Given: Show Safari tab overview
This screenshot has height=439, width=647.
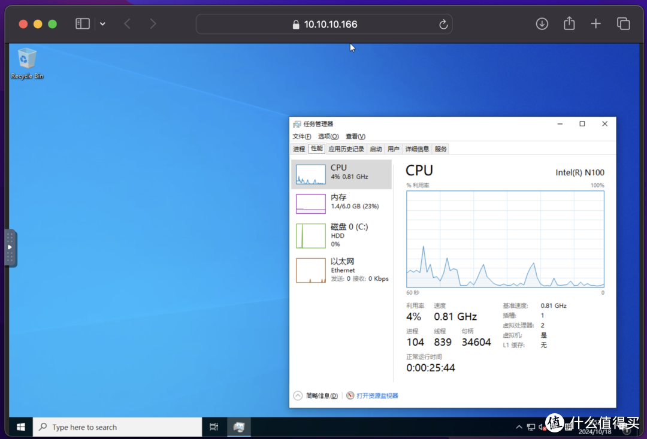Looking at the screenshot, I should pos(623,24).
